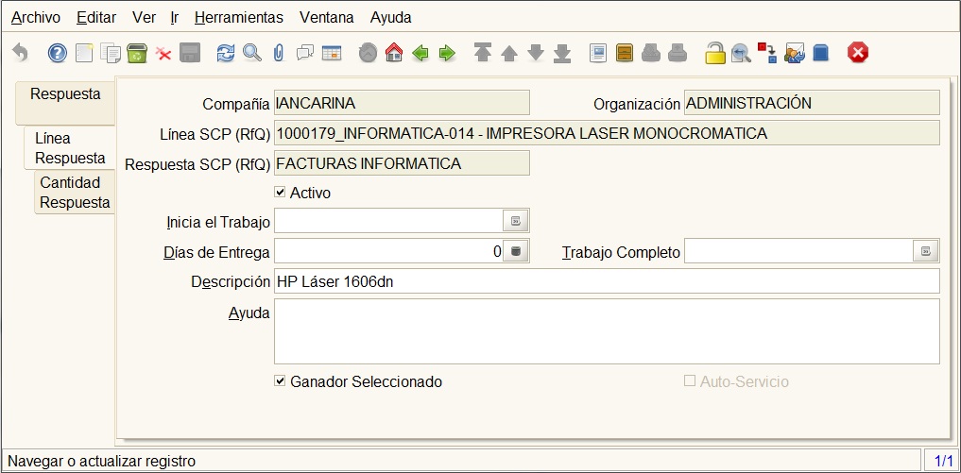Click the green right arrow Detail record icon
Image resolution: width=961 pixels, height=473 pixels.
tap(447, 53)
